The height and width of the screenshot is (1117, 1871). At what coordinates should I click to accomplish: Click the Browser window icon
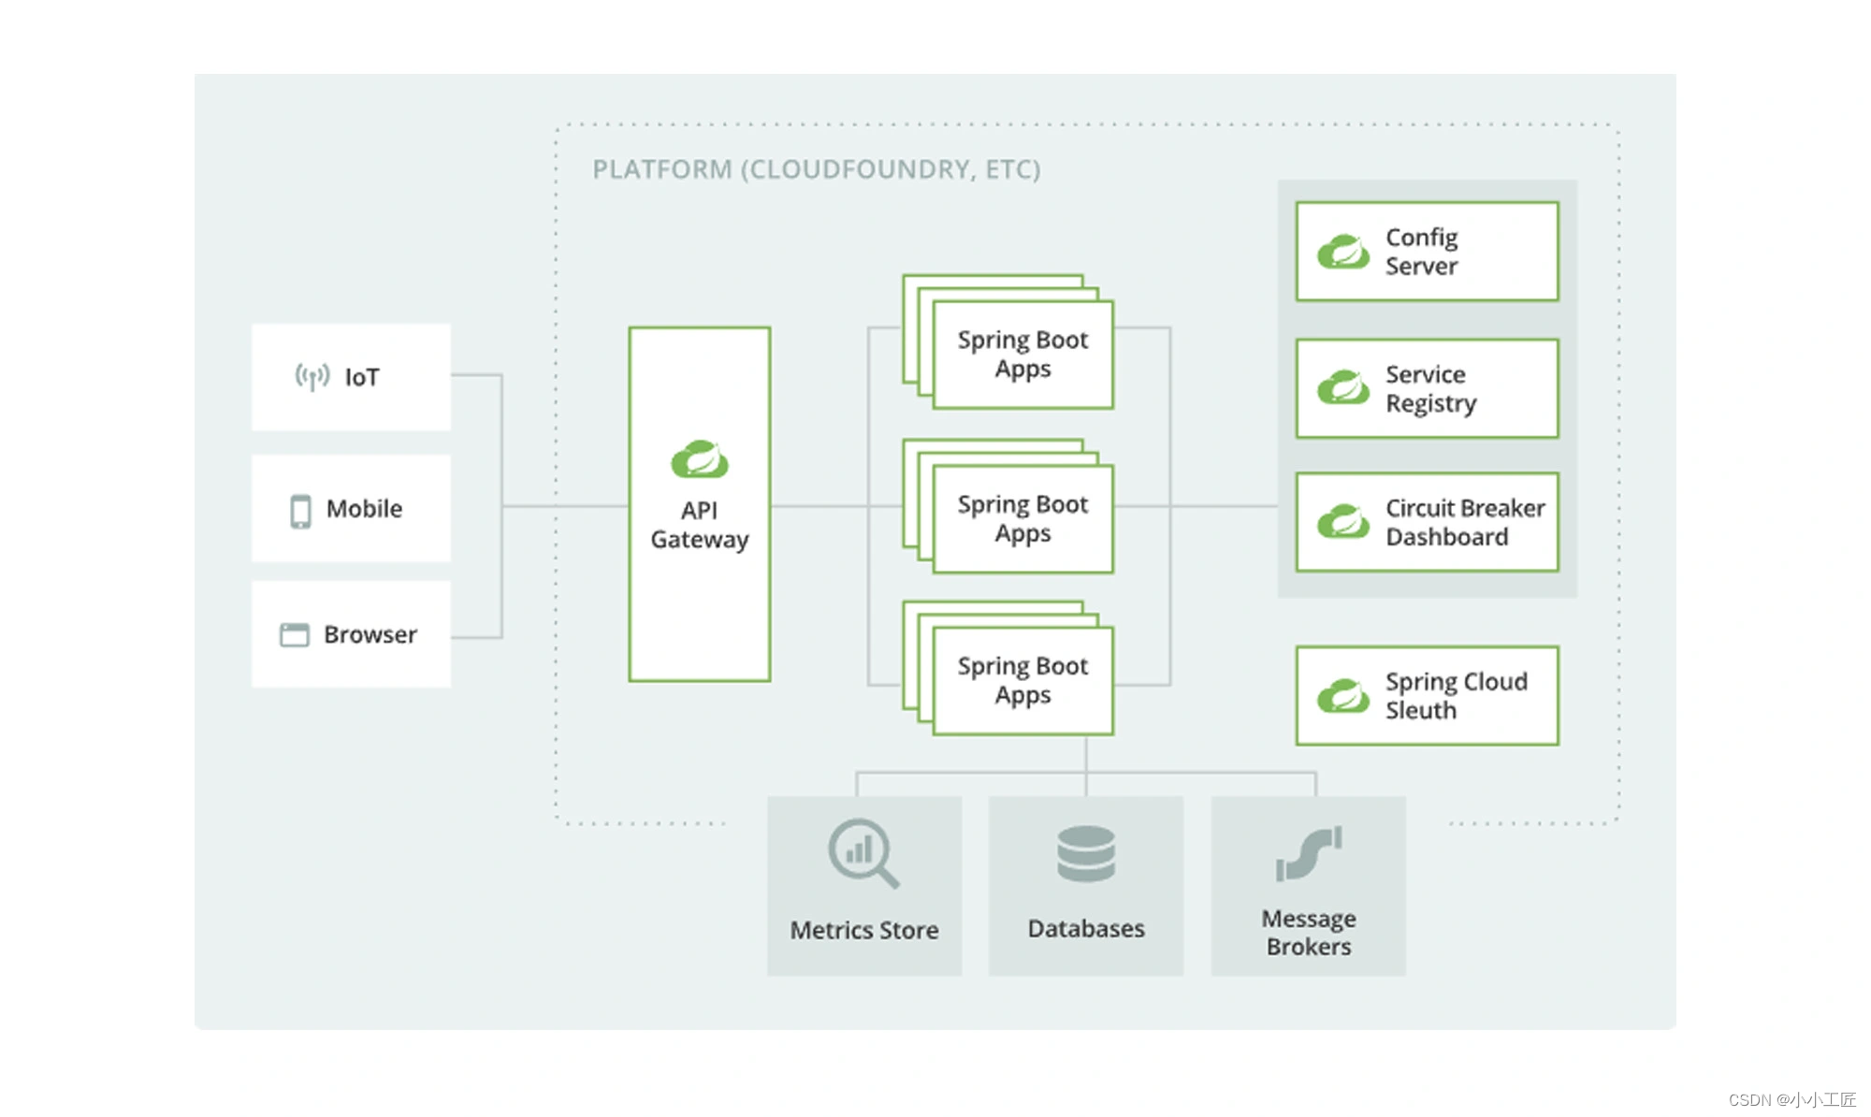pyautogui.click(x=294, y=635)
